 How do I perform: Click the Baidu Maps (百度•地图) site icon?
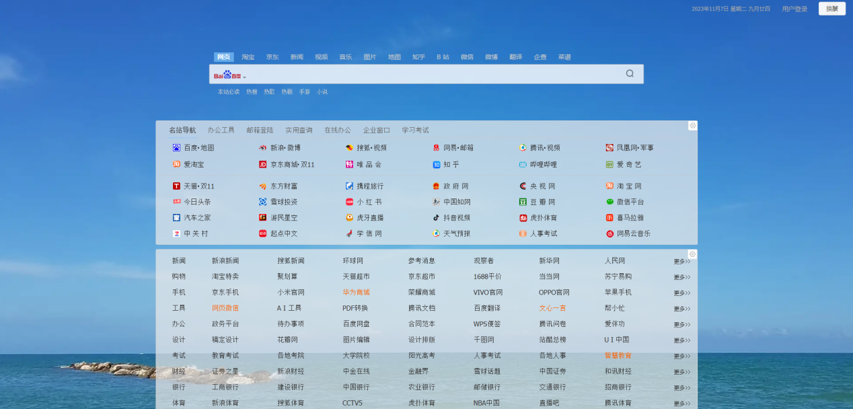176,147
